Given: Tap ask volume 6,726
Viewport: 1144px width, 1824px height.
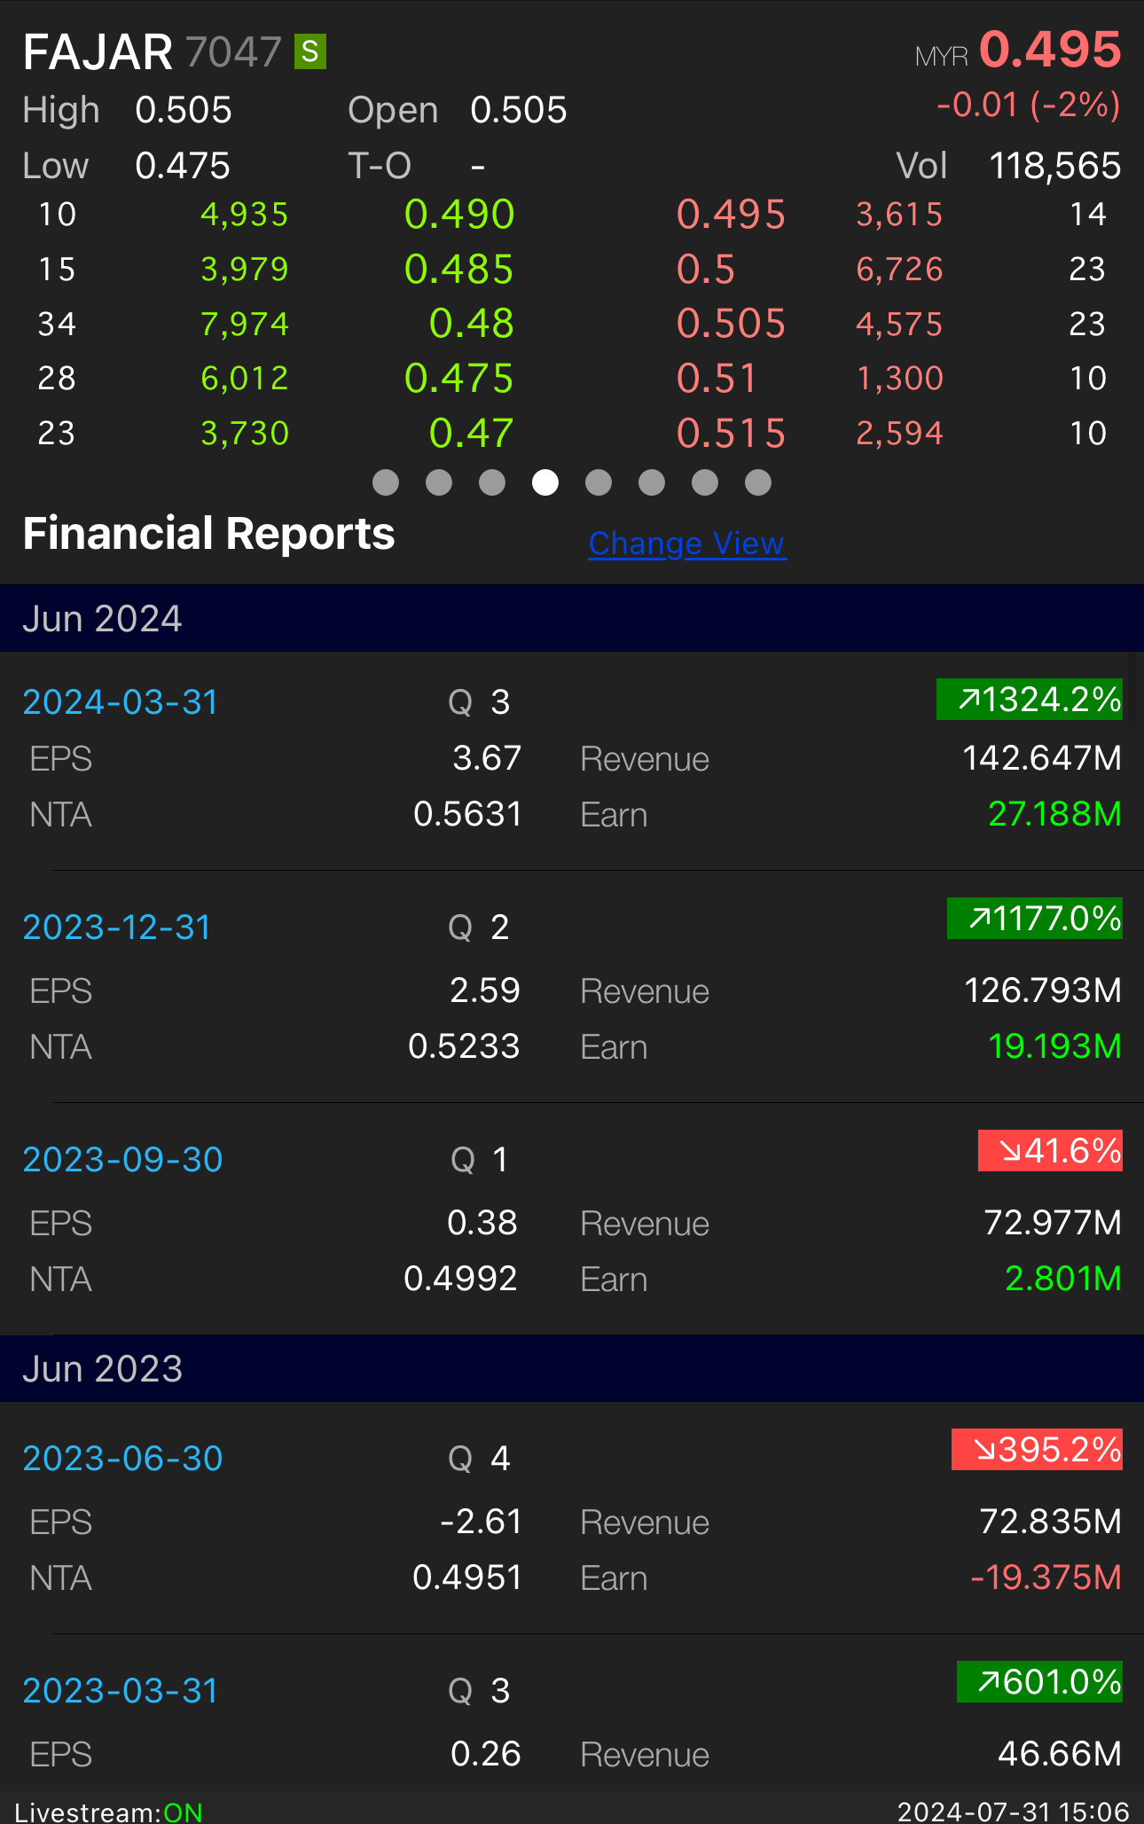Looking at the screenshot, I should [x=899, y=270].
